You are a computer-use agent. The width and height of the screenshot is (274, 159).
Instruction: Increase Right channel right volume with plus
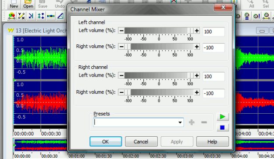pyautogui.click(x=197, y=92)
